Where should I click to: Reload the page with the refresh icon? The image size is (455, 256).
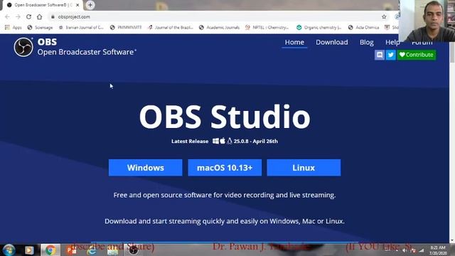28,17
